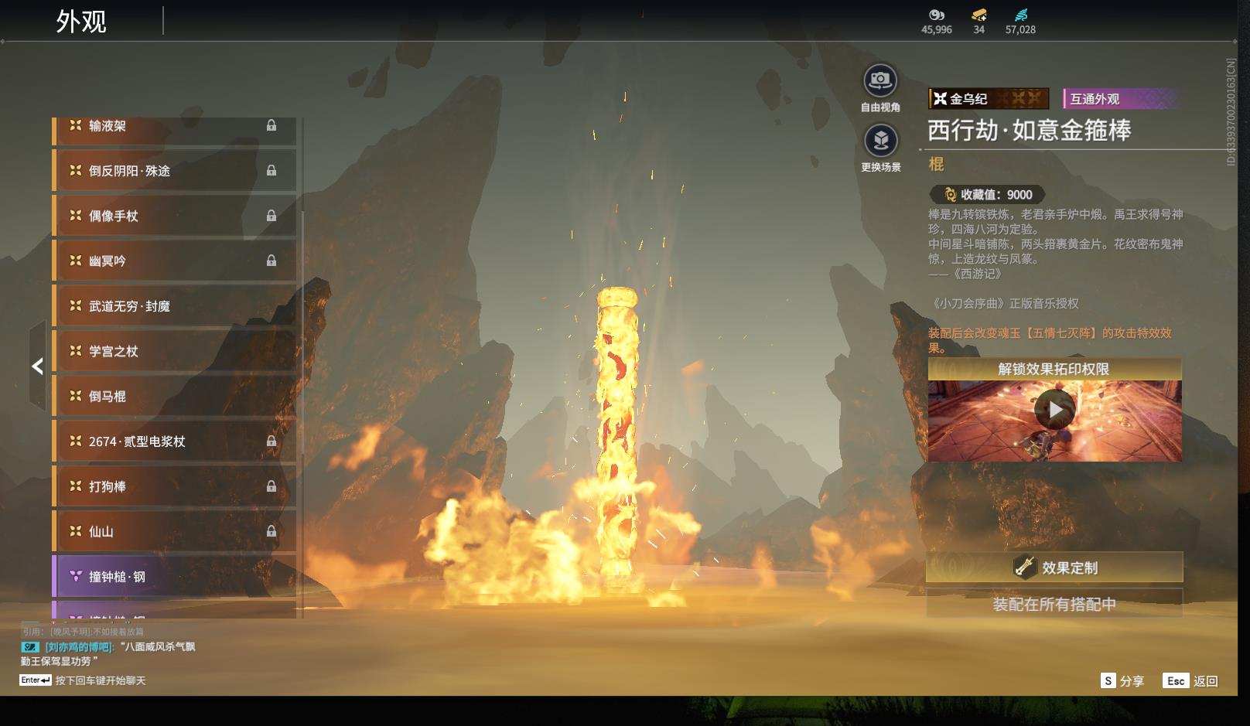The image size is (1250, 726).
Task: Click the 《小刀会序曲》正版音乐授权 text
Action: pos(1003,304)
